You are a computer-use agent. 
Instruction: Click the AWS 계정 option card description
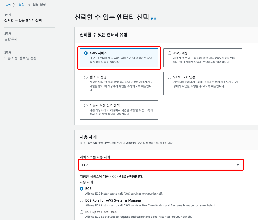click(201, 60)
